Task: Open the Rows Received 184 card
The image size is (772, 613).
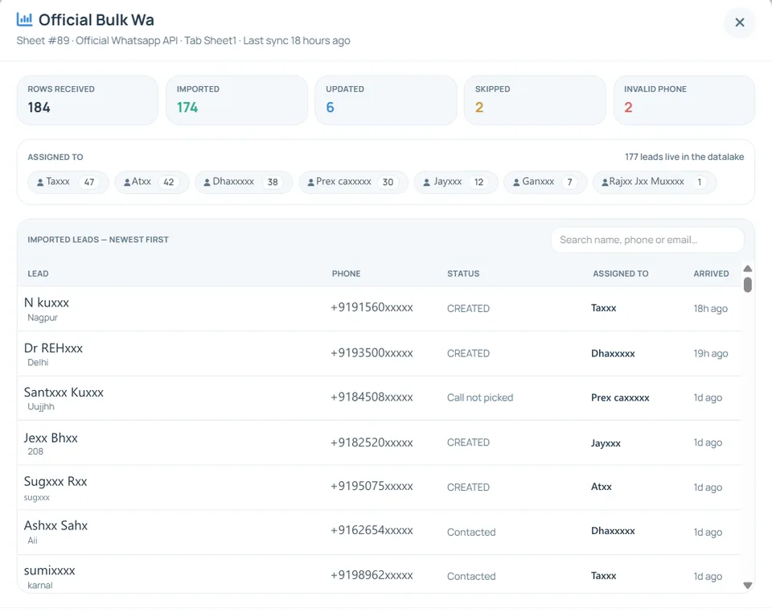Action: coord(88,100)
